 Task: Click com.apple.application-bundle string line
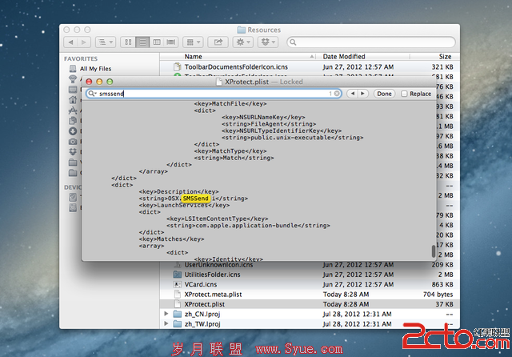click(249, 226)
